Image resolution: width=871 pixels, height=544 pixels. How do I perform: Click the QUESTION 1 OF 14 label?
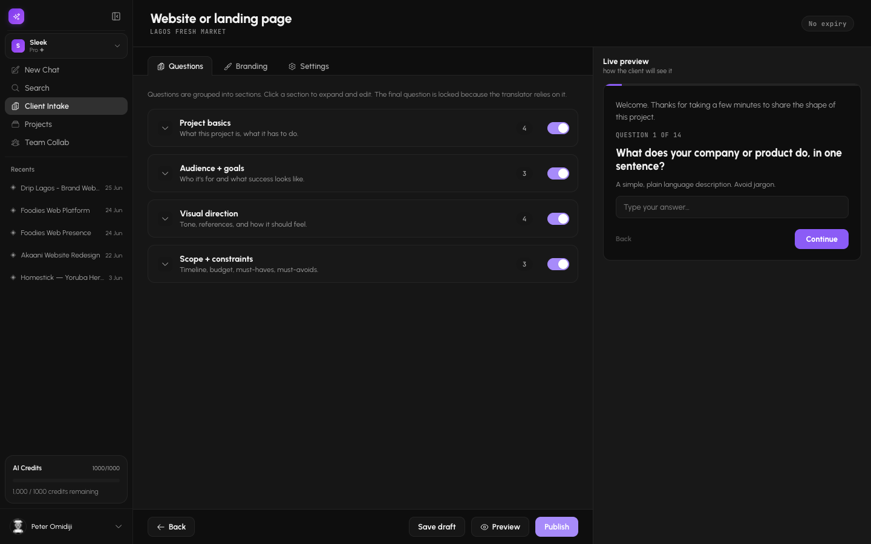tap(648, 135)
